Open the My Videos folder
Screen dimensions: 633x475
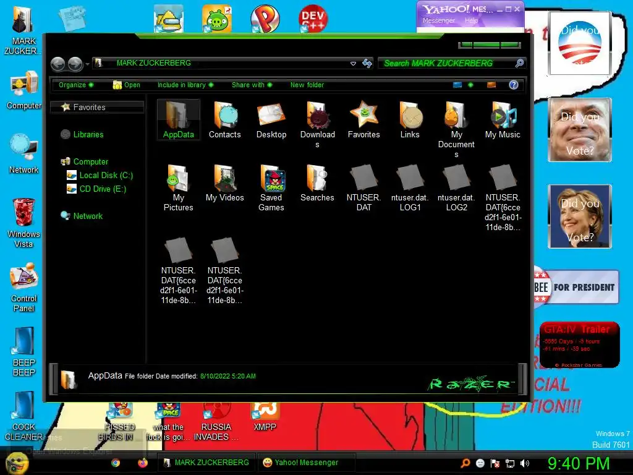225,182
